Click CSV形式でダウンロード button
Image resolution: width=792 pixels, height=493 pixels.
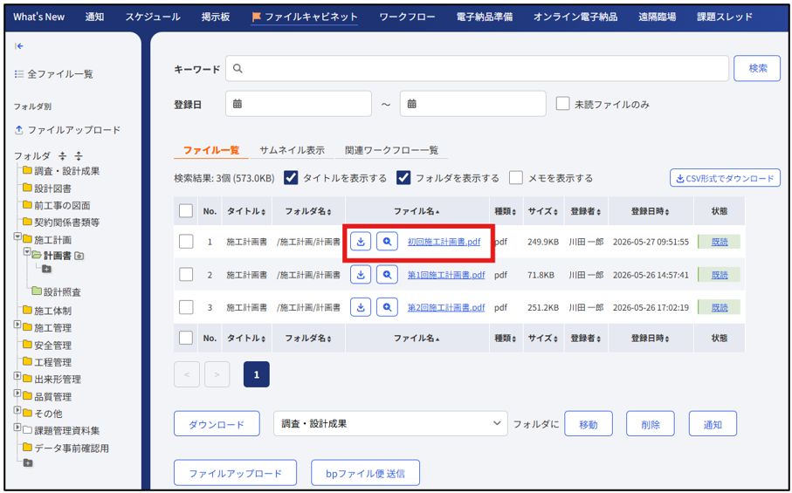[725, 178]
